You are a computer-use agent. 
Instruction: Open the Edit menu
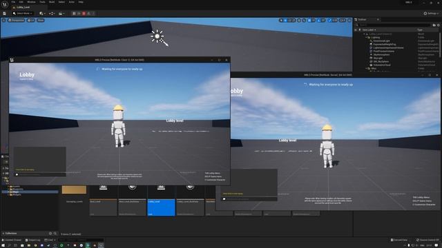[21, 2]
